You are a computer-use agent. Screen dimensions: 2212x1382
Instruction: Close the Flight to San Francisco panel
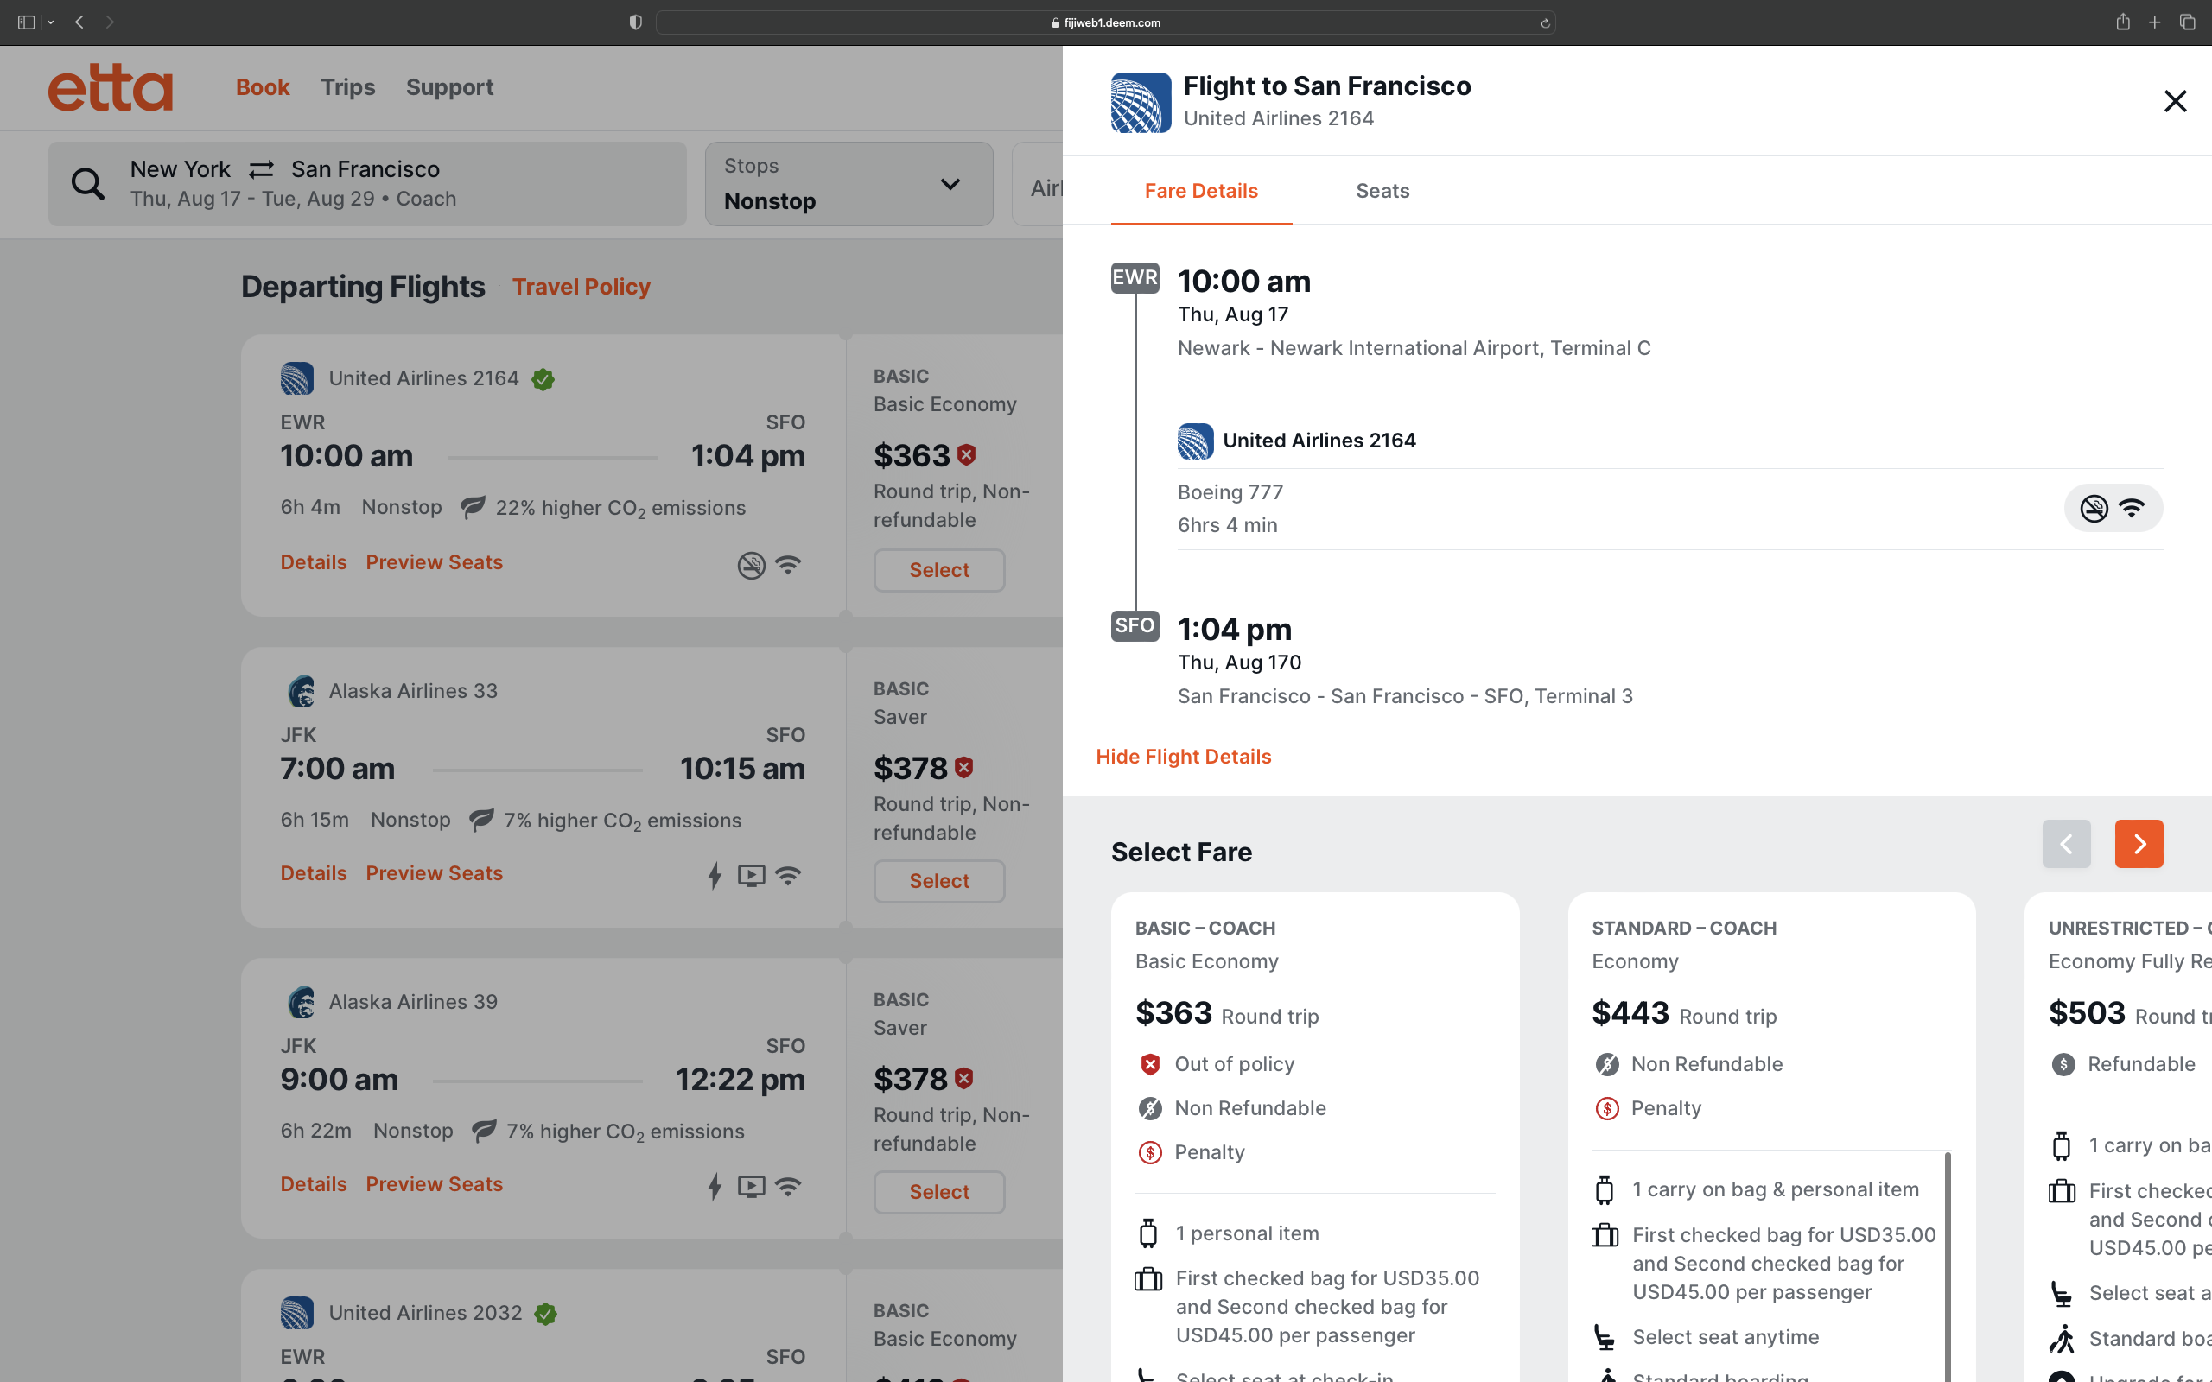2175,100
